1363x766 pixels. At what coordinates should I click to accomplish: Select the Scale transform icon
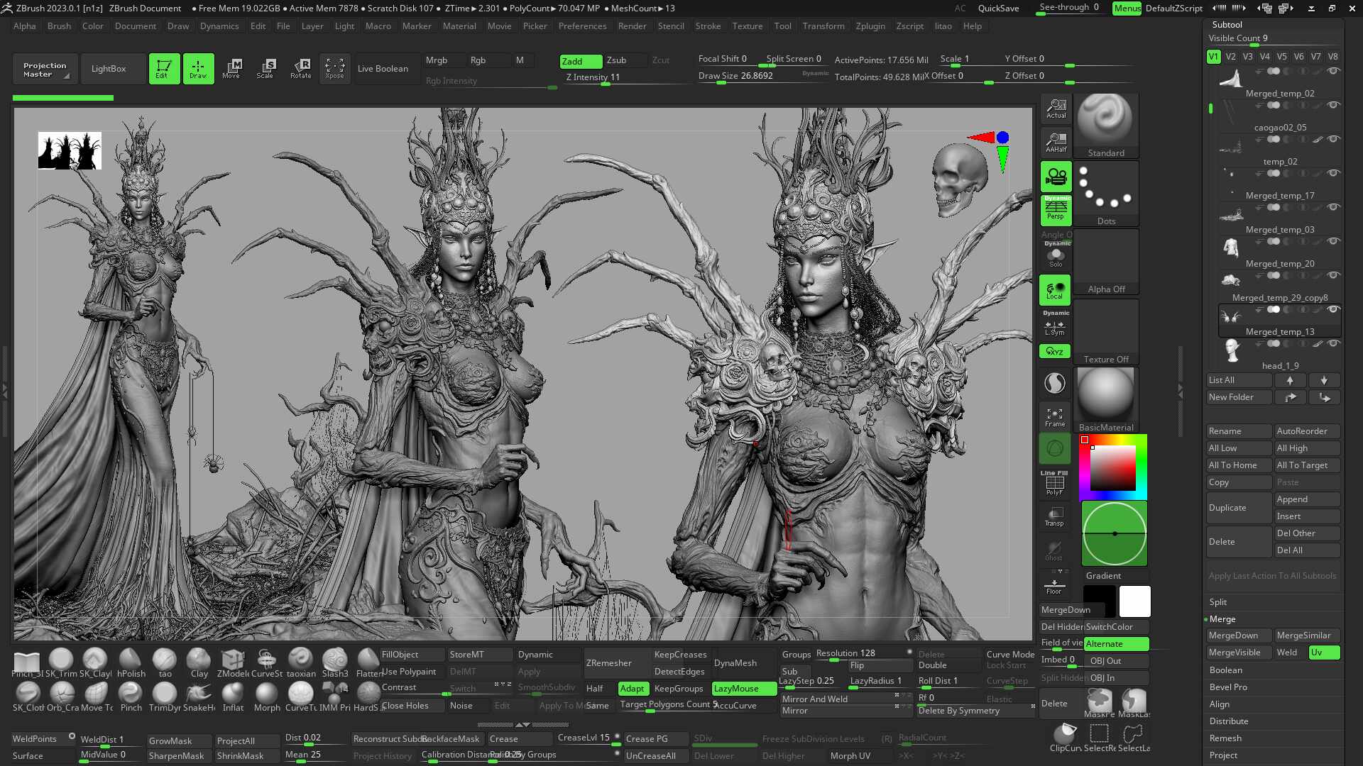tap(266, 69)
